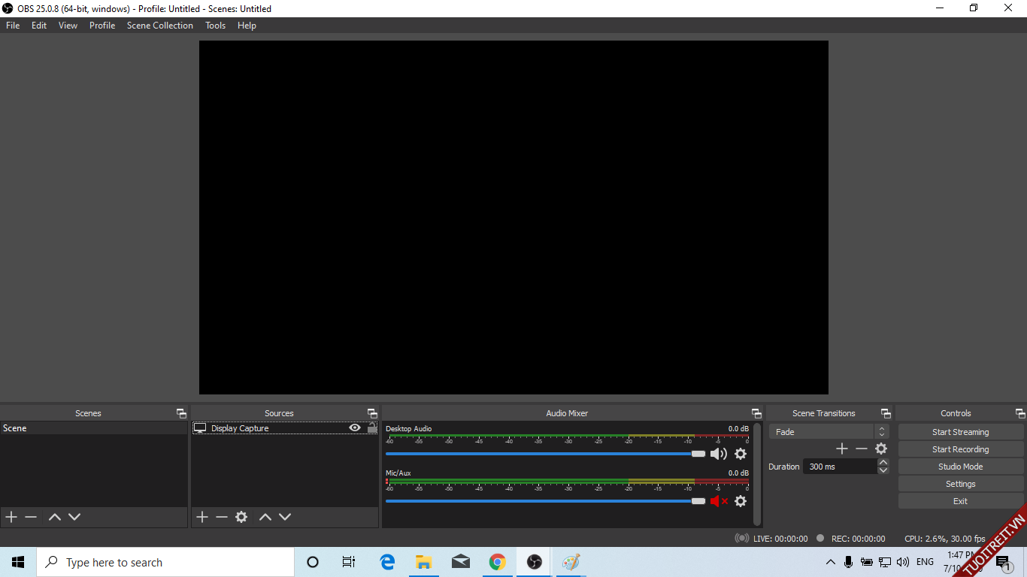Unmute the Mic/Aux audio
1027x577 pixels.
tap(719, 501)
